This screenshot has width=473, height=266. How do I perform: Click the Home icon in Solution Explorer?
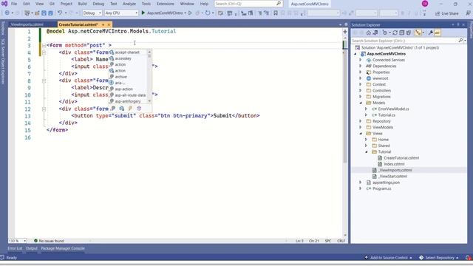click(368, 33)
